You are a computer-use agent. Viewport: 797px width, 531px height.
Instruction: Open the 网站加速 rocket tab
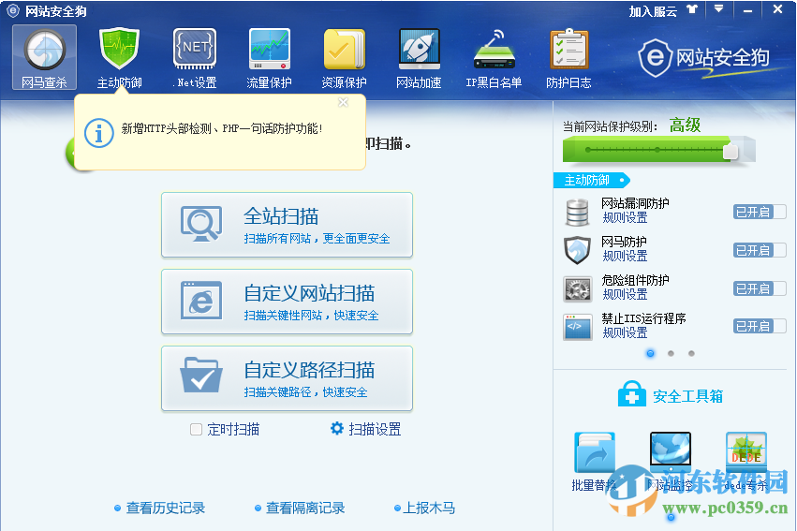(419, 57)
